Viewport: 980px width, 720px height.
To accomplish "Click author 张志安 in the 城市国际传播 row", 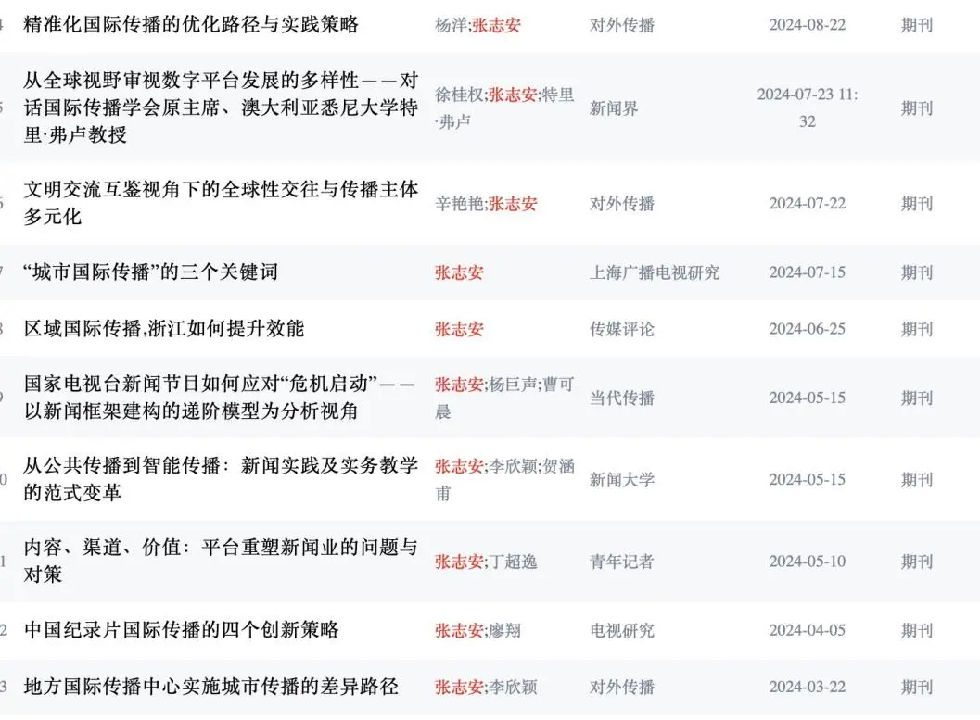I will tap(459, 272).
